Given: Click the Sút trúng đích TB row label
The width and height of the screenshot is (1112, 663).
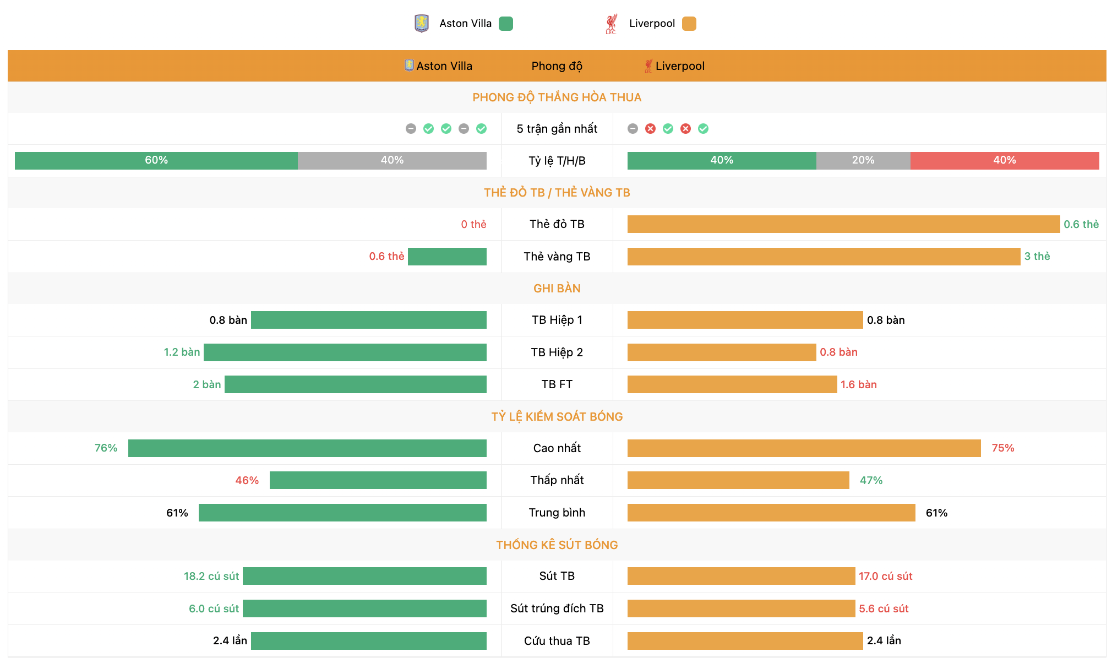Looking at the screenshot, I should (557, 608).
